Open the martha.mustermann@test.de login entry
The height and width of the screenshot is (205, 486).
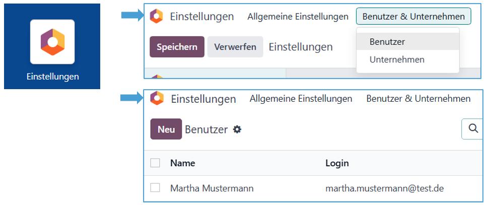384,188
